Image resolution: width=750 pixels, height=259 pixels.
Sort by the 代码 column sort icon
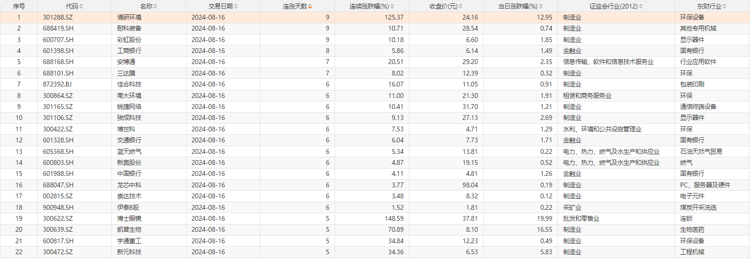point(81,6)
